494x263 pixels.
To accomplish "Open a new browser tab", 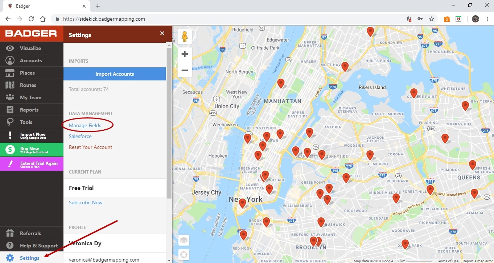I will click(98, 6).
